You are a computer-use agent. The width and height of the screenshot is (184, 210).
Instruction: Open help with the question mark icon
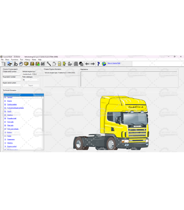tap(98, 64)
